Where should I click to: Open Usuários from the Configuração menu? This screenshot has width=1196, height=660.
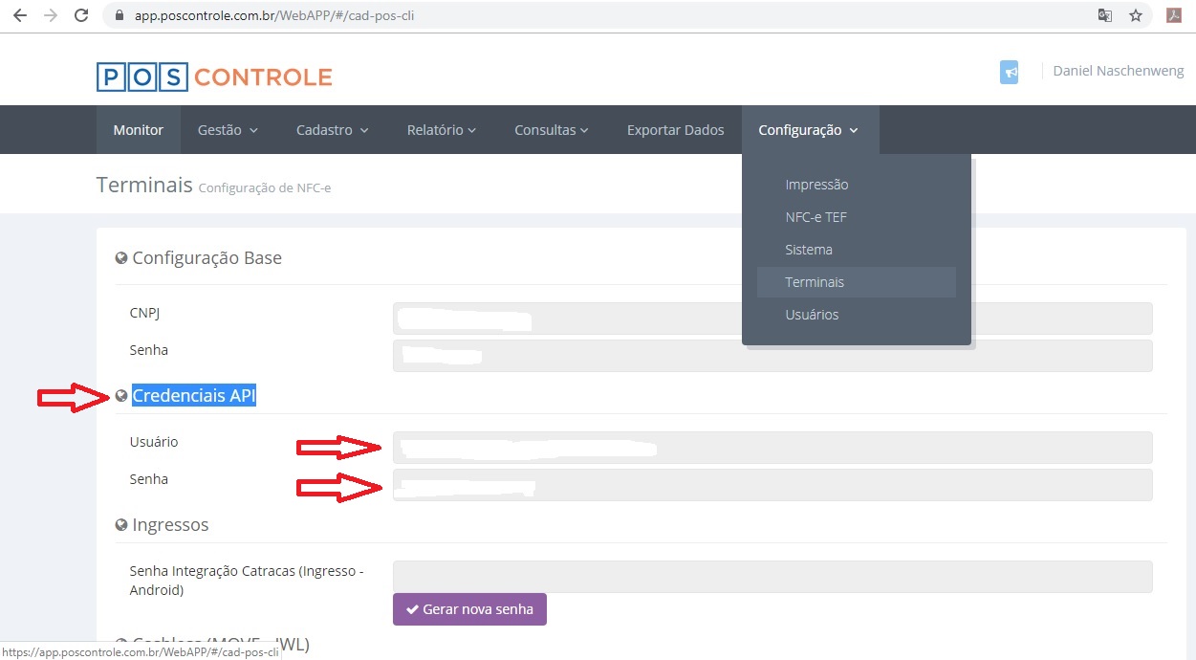point(857,315)
